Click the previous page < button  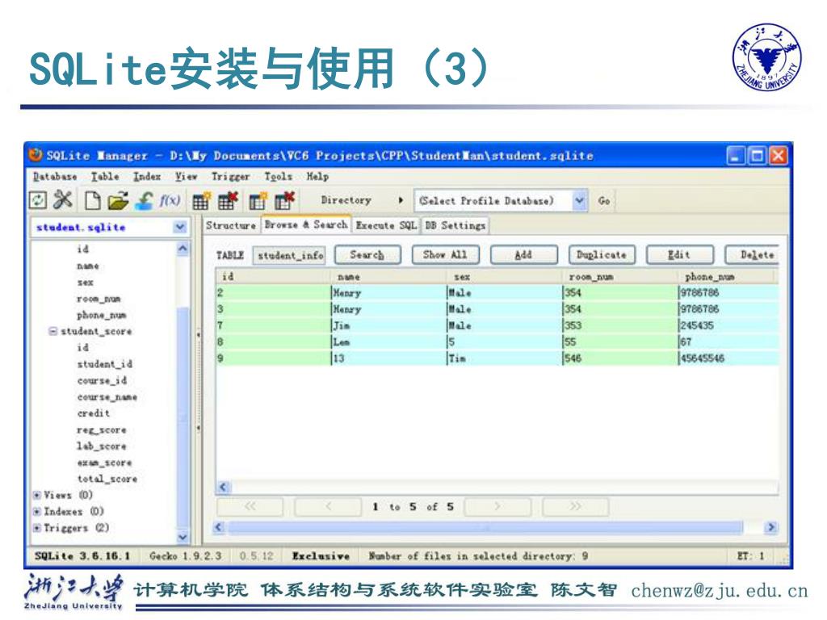[x=328, y=507]
